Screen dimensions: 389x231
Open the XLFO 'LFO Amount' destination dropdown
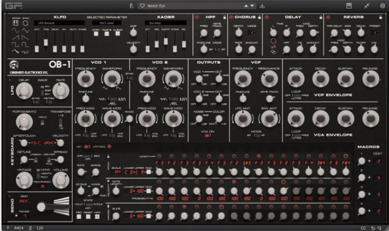tap(59, 23)
